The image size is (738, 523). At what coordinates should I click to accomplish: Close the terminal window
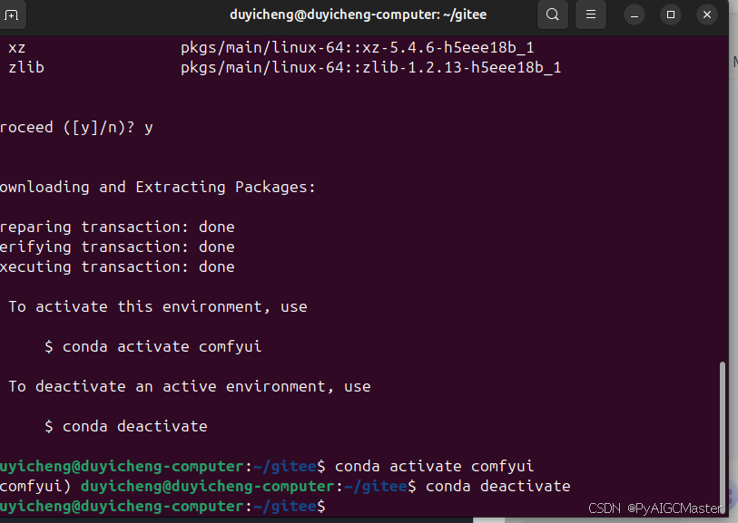707,15
